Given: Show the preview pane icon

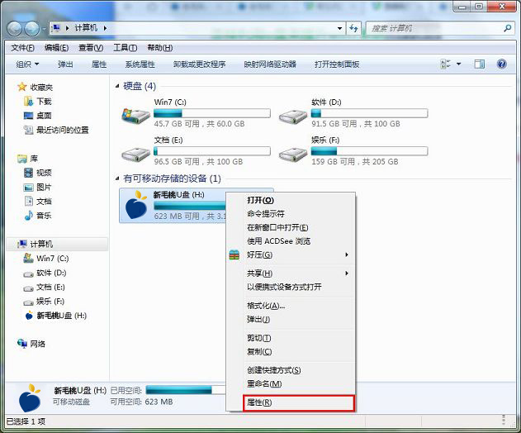Looking at the screenshot, I should pos(479,64).
